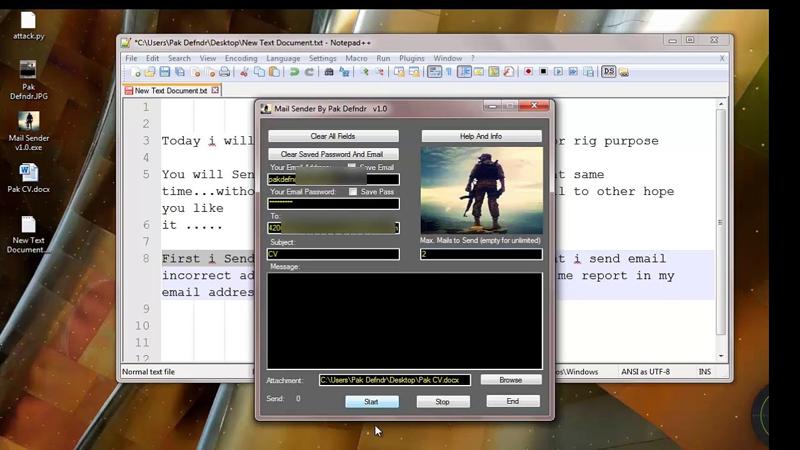Viewport: 800px width, 450px height.
Task: Zoom out using the toolbar magnifier
Action: tap(379, 72)
